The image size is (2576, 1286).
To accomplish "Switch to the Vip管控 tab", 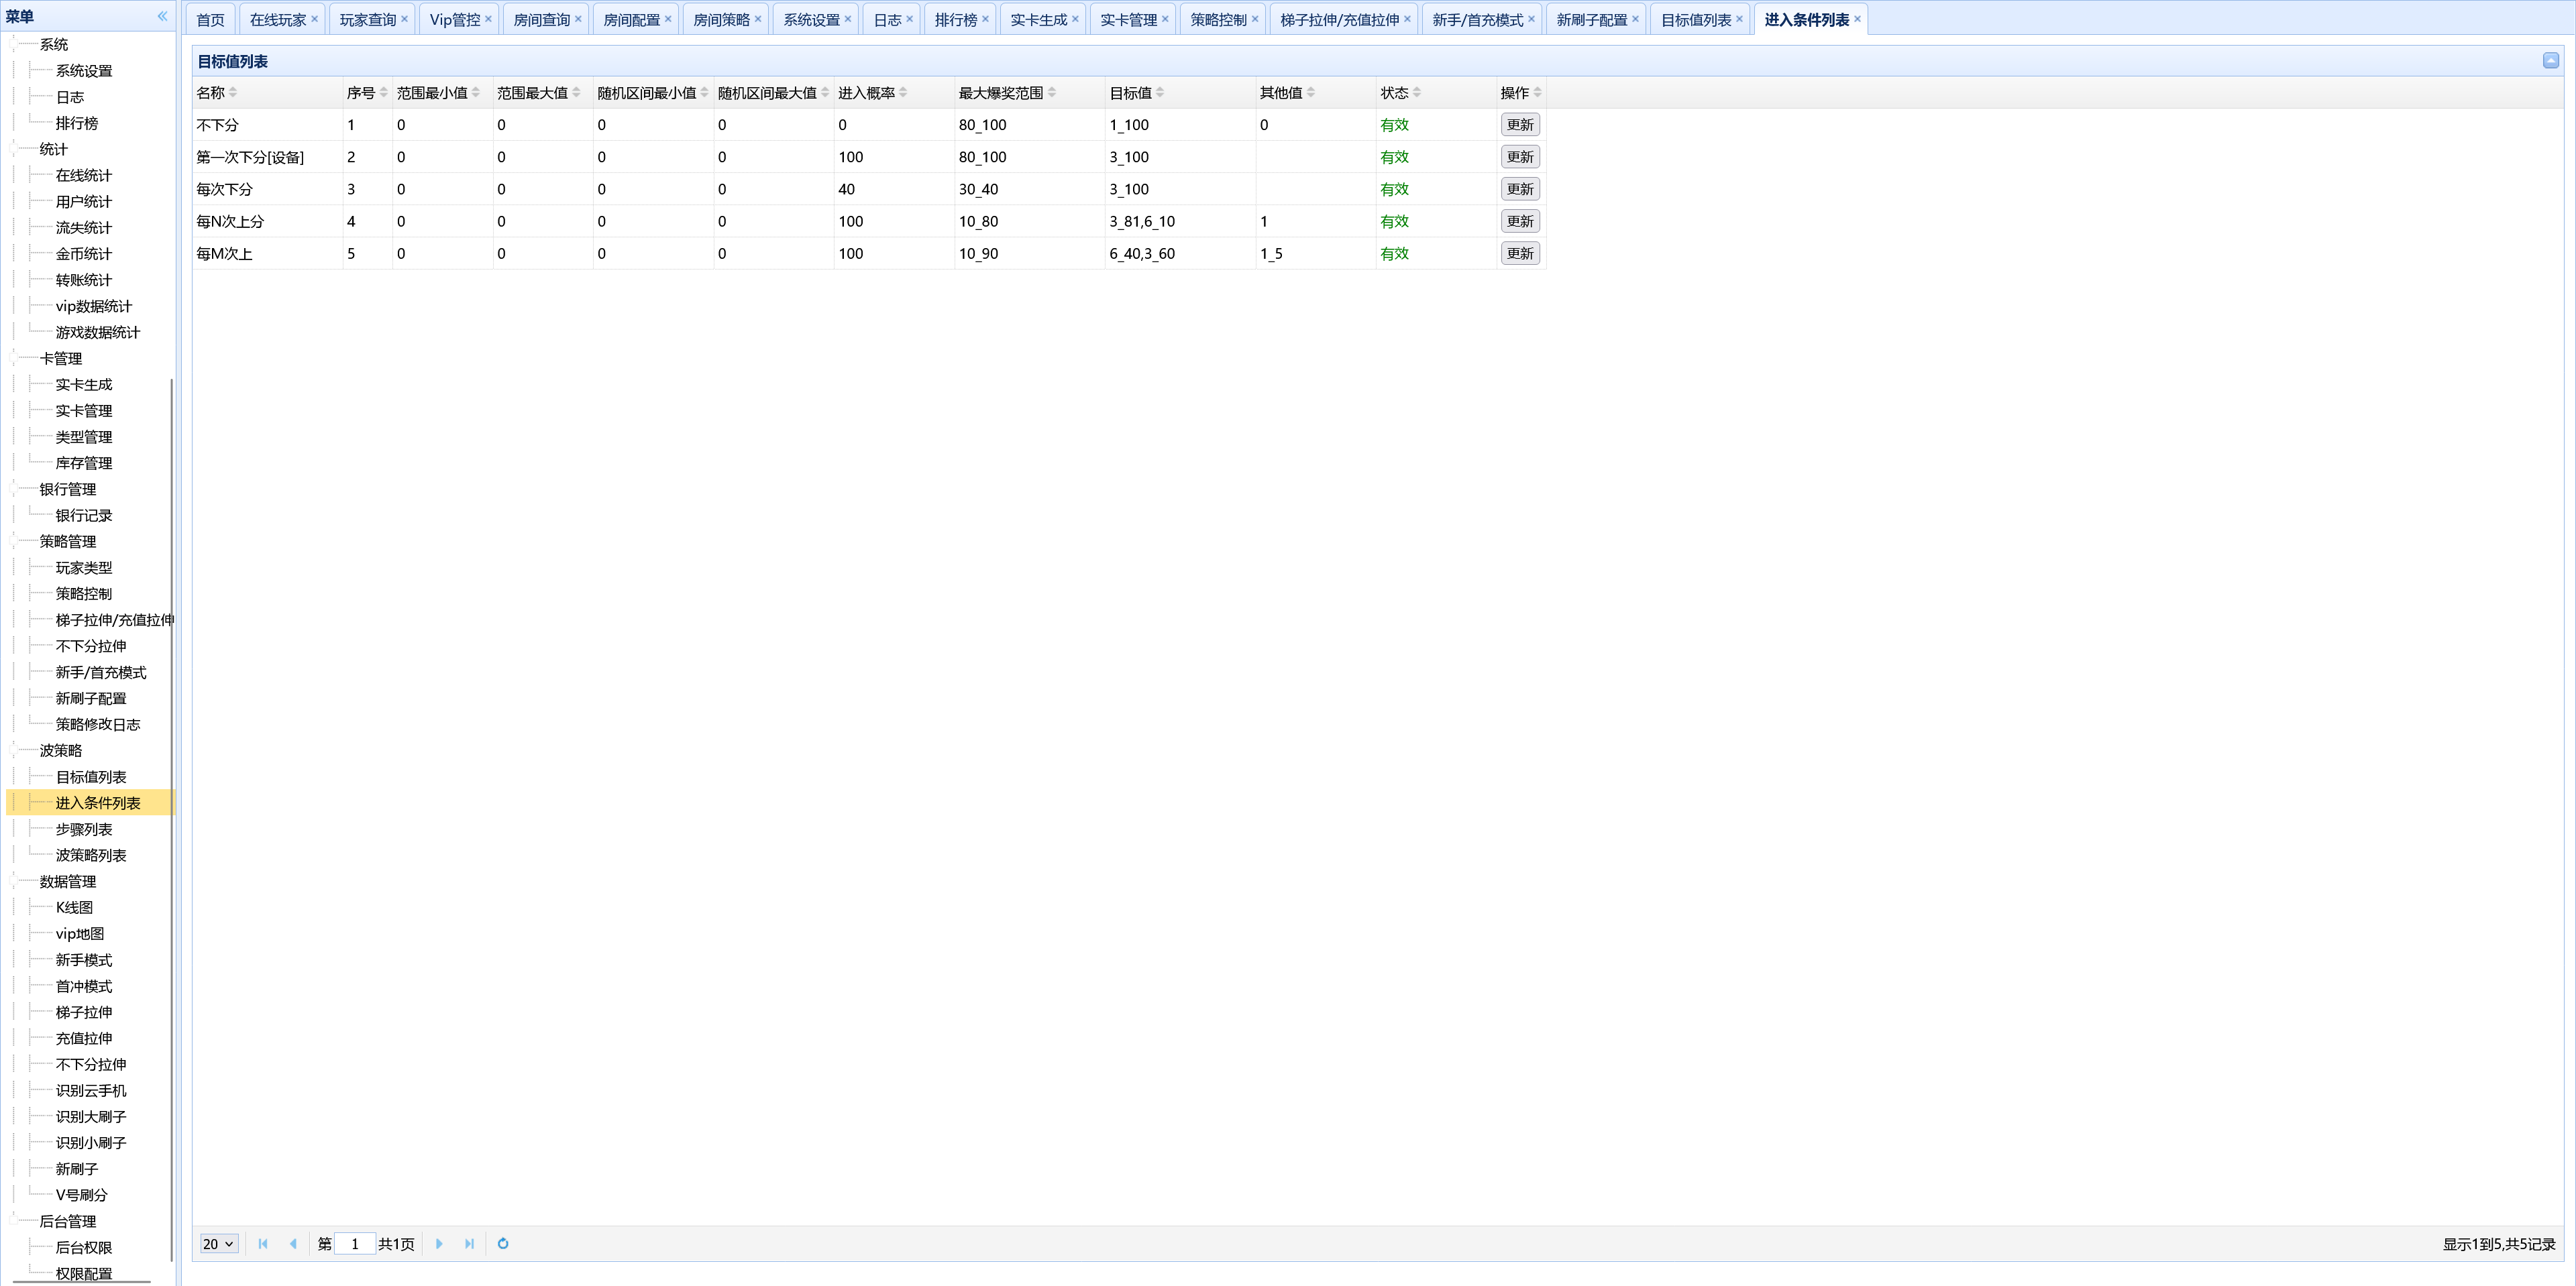I will pos(454,20).
